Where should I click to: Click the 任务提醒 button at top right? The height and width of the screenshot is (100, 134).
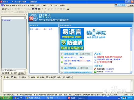click(121, 5)
